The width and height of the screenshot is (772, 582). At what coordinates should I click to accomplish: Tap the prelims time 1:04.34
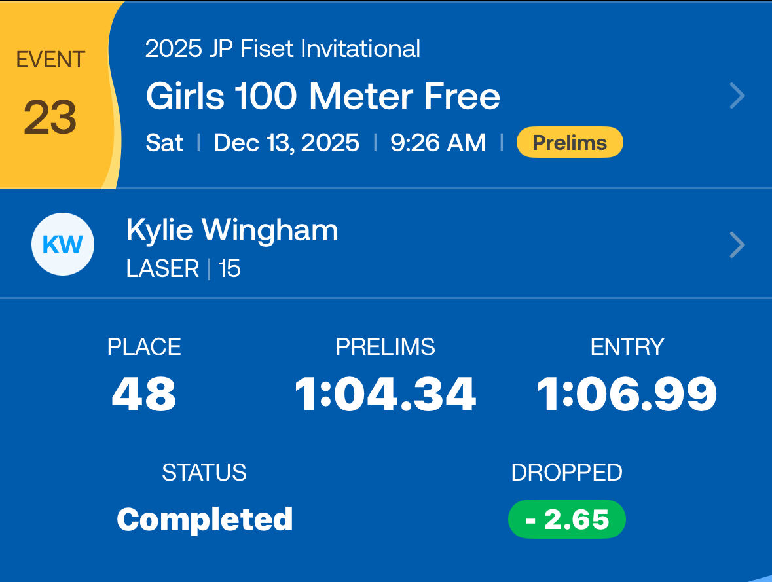click(x=385, y=394)
